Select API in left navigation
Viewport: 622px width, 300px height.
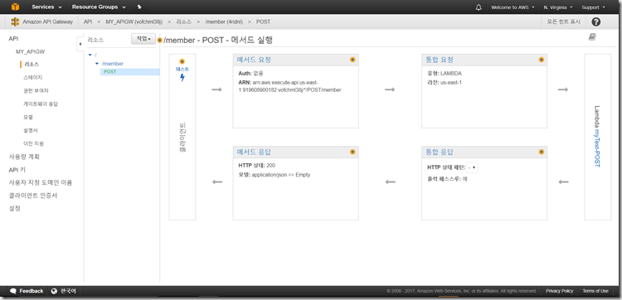(13, 38)
